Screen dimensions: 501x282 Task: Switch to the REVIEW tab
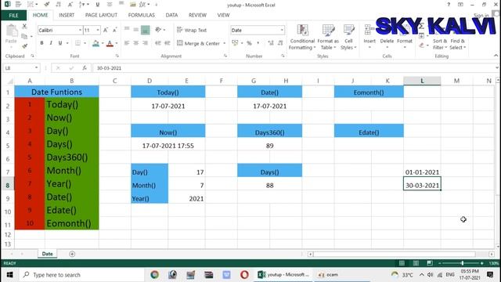[197, 15]
